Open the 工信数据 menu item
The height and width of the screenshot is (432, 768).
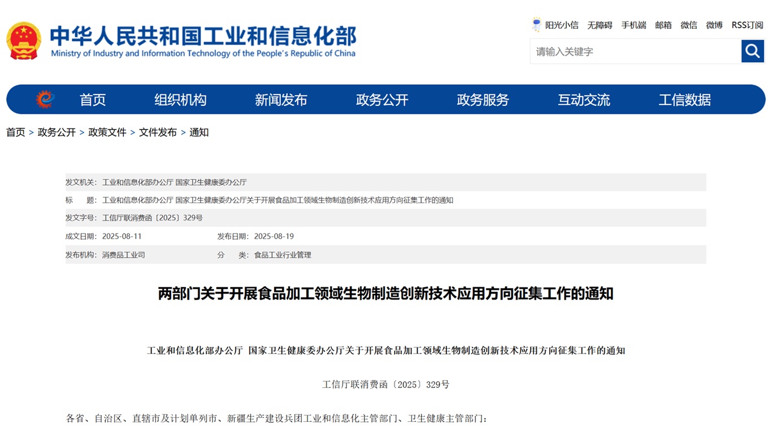pyautogui.click(x=684, y=100)
